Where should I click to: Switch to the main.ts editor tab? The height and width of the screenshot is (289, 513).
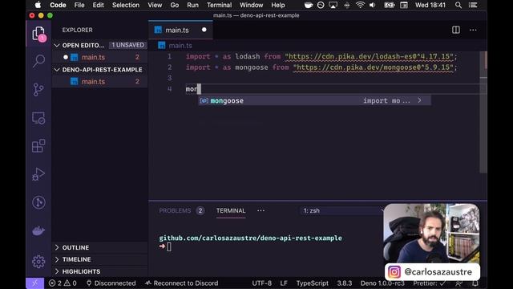tap(180, 30)
